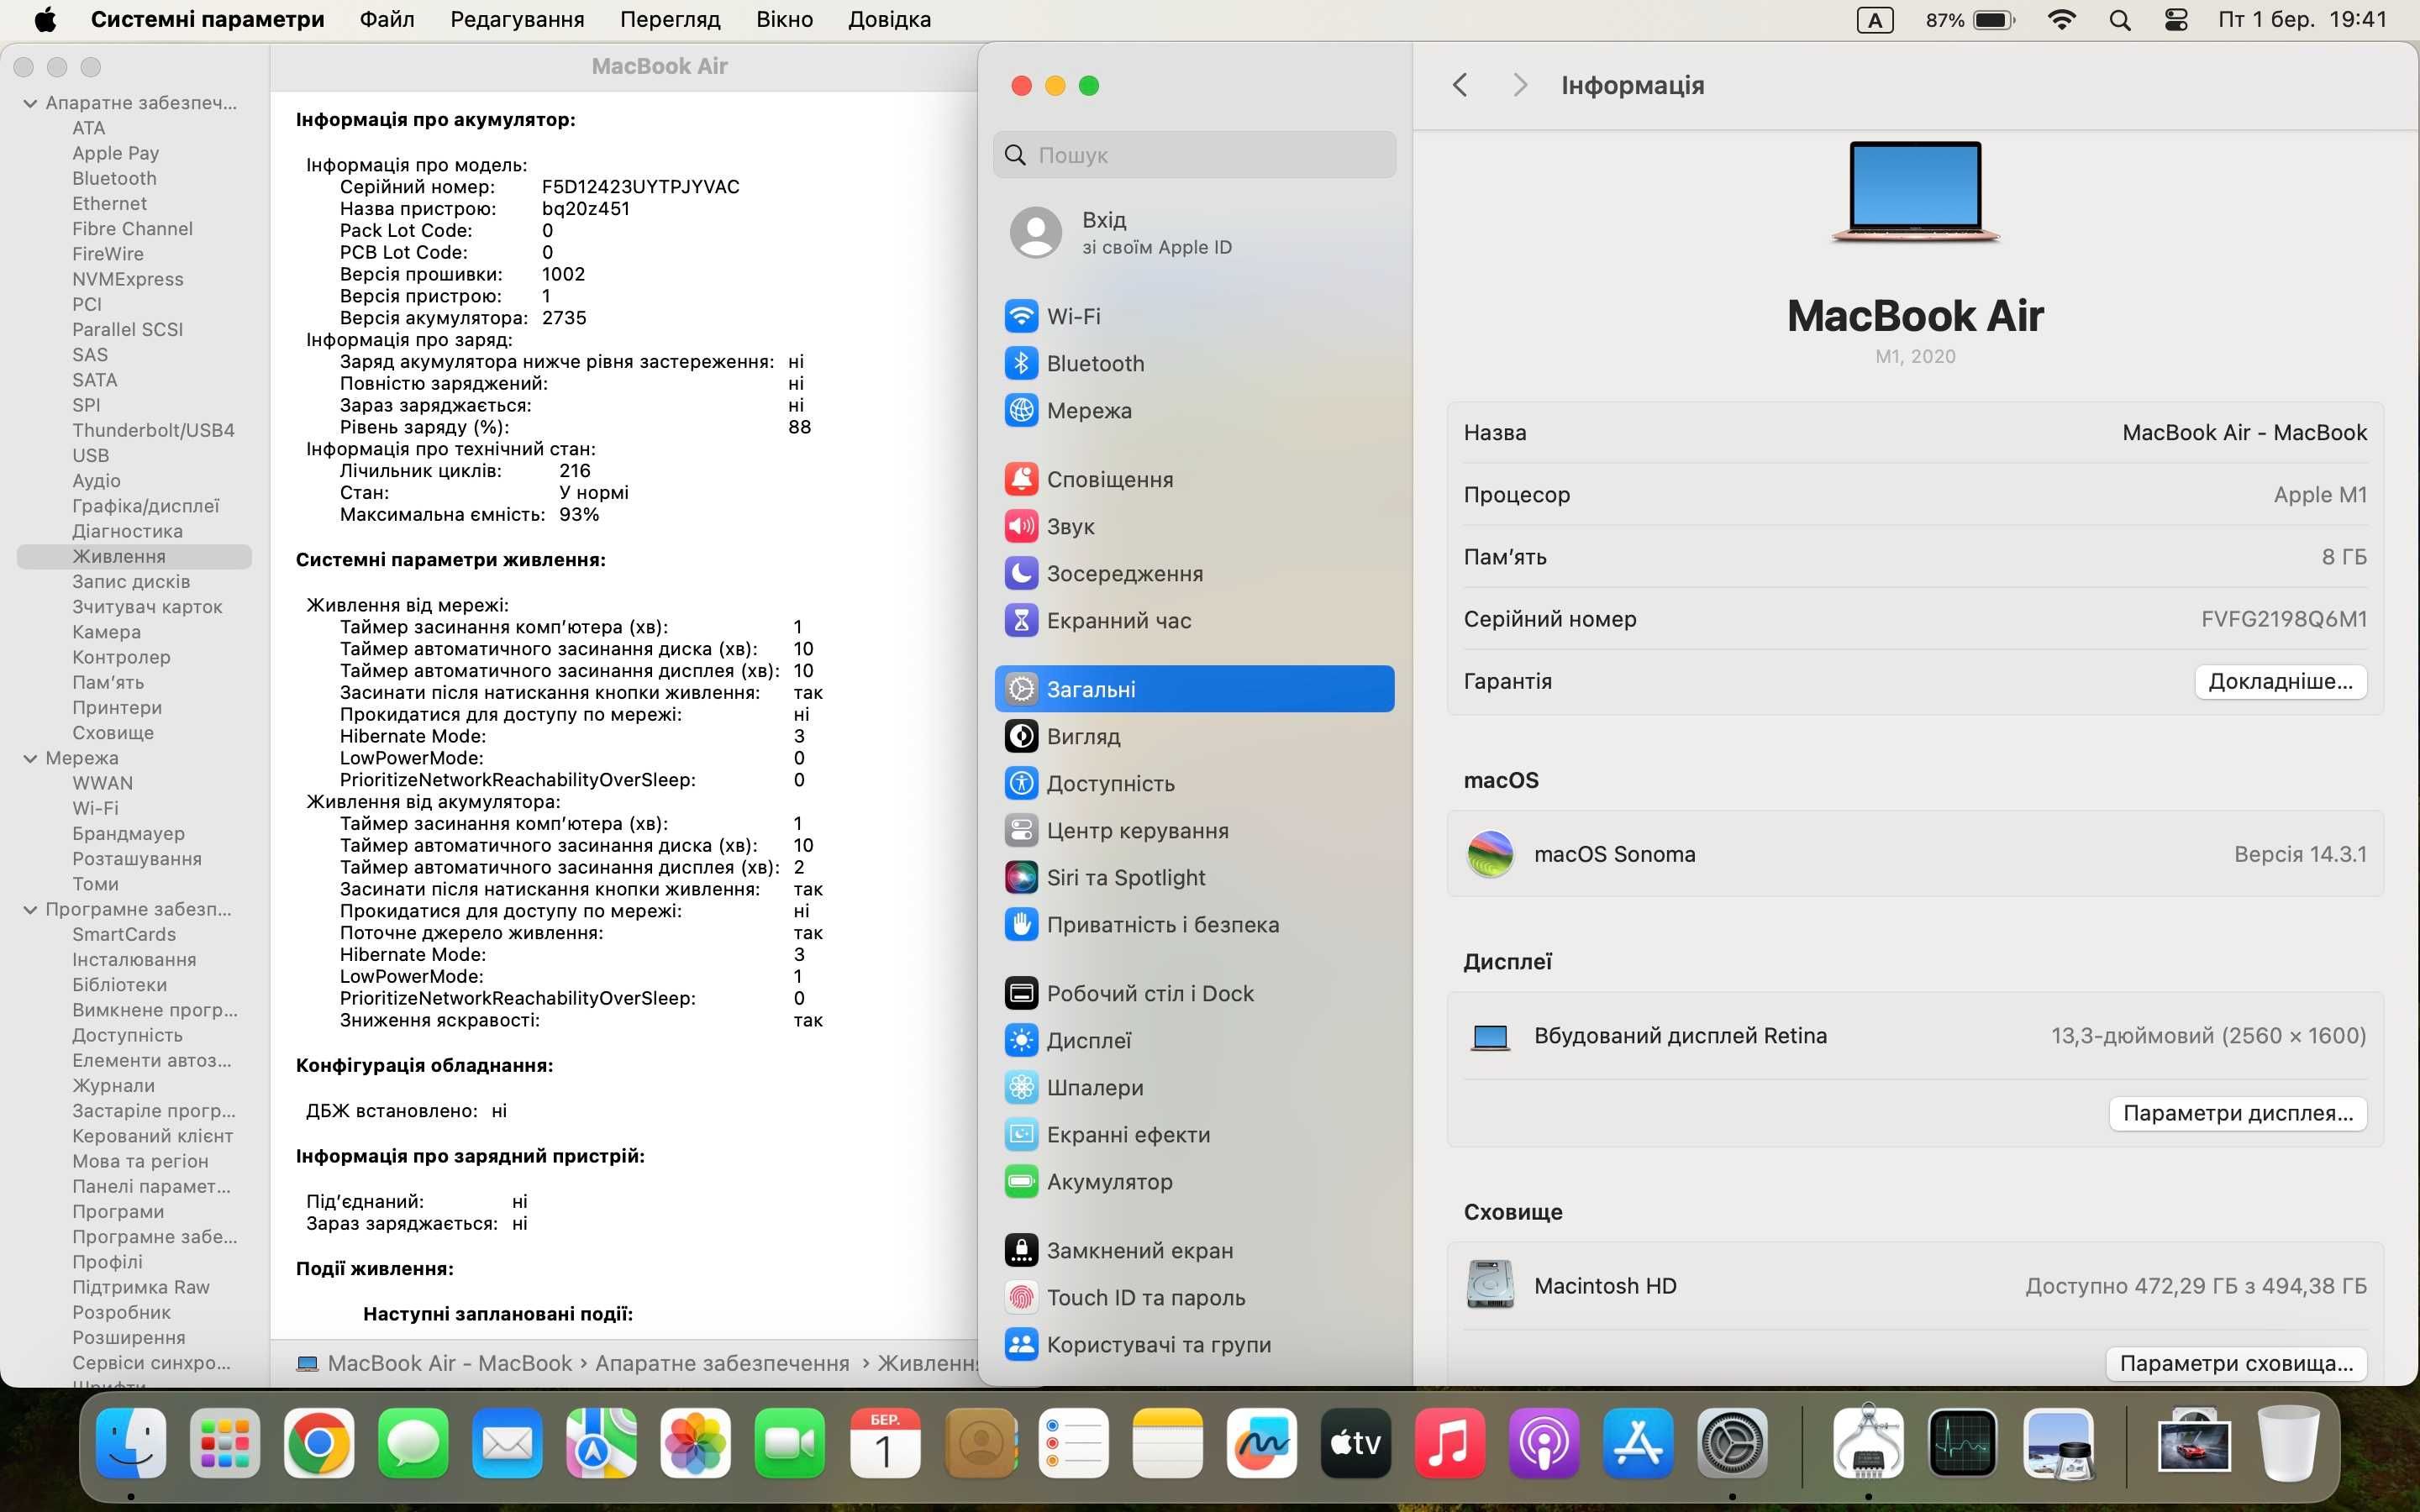
Task: Open keyboard input source menu
Action: click(x=1875, y=19)
